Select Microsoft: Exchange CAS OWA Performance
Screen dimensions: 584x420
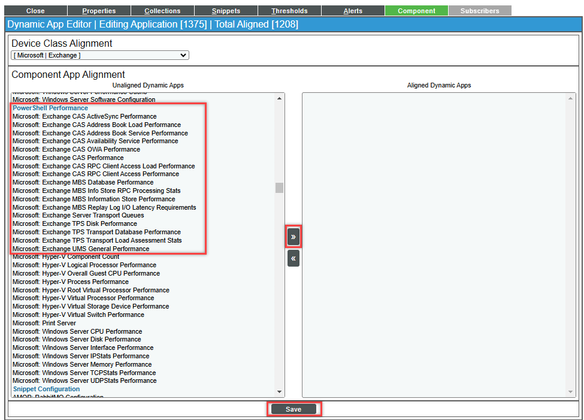click(76, 150)
